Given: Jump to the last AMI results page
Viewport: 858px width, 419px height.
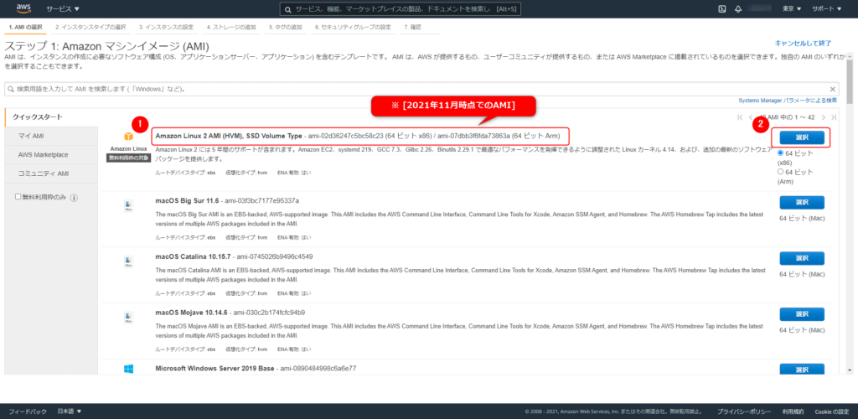Looking at the screenshot, I should [834, 117].
